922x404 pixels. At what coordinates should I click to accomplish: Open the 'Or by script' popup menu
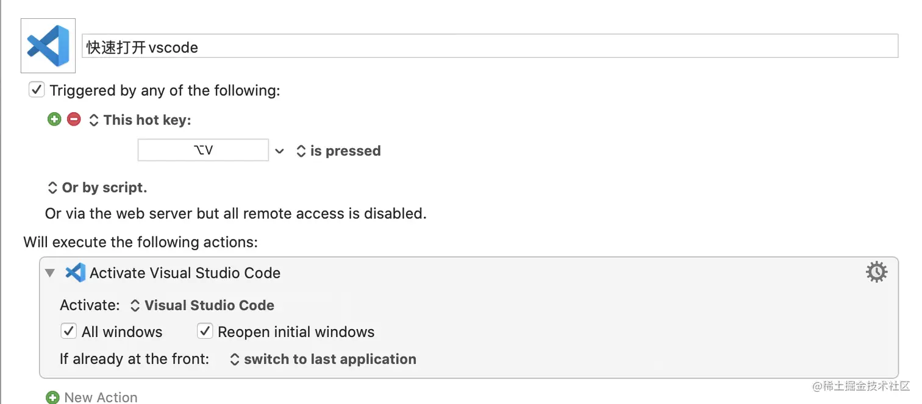tap(98, 188)
